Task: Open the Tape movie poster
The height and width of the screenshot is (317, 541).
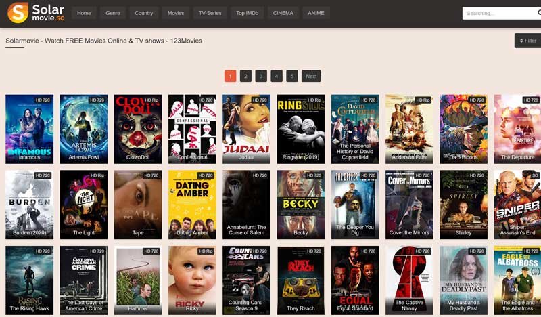Action: 138,205
